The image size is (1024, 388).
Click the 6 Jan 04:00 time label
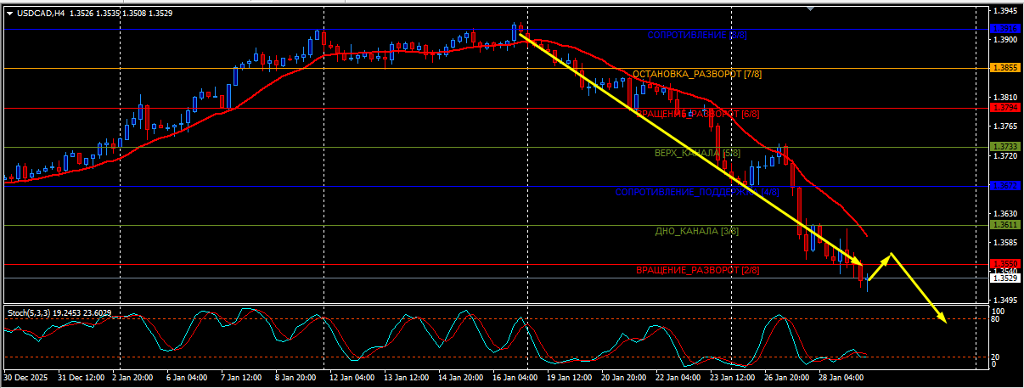click(188, 377)
